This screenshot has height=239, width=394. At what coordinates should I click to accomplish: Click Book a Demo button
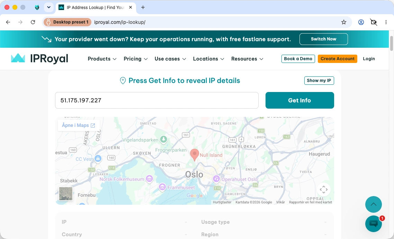click(x=298, y=59)
